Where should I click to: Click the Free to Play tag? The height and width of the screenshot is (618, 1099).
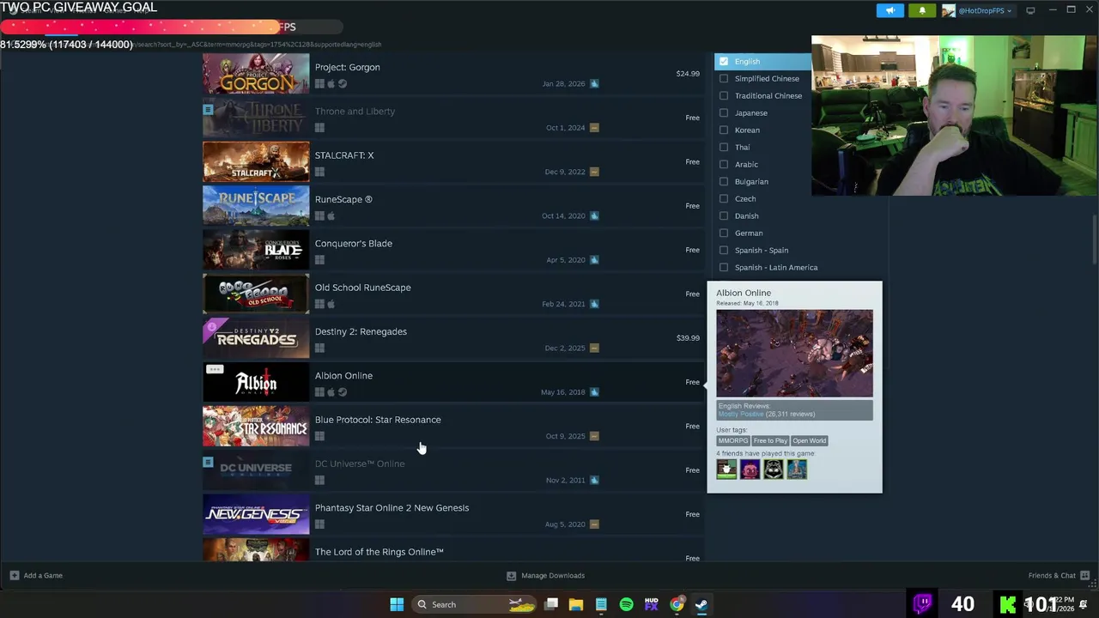770,440
